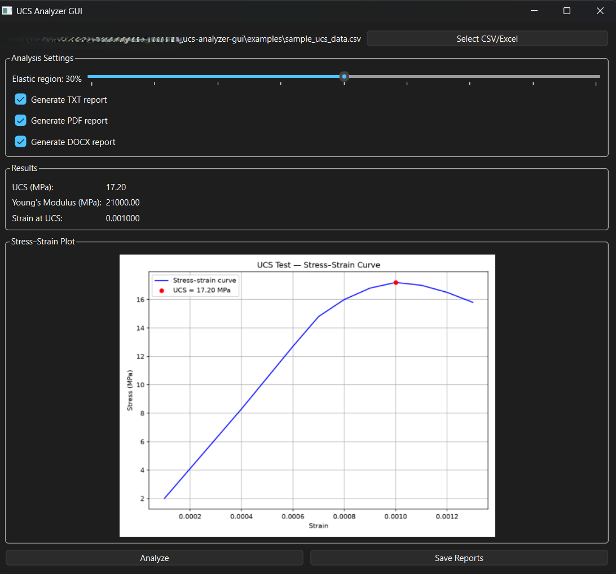
Task: Click the window title 'UCS Analyzer GUI'
Action: click(49, 11)
